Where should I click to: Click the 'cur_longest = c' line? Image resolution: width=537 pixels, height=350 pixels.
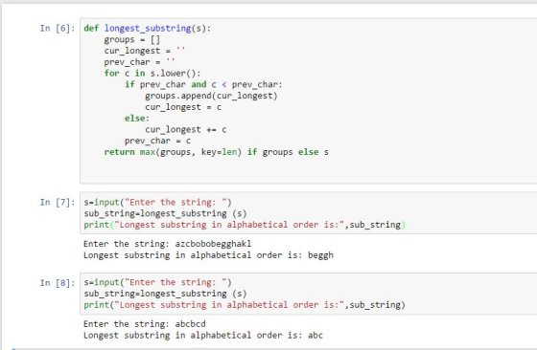[183, 107]
